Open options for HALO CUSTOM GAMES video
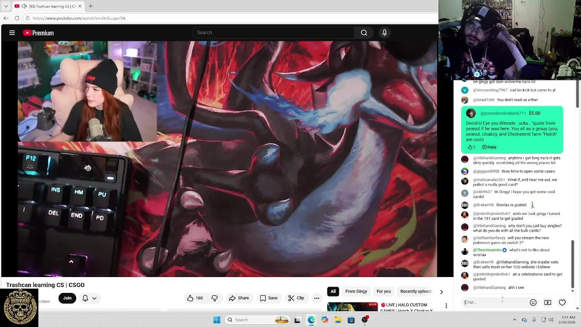Image resolution: width=581 pixels, height=327 pixels. 446,306
